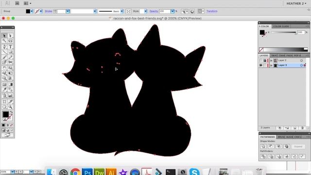Select the Lasso tool
311x175 pixels.
click(x=10, y=41)
